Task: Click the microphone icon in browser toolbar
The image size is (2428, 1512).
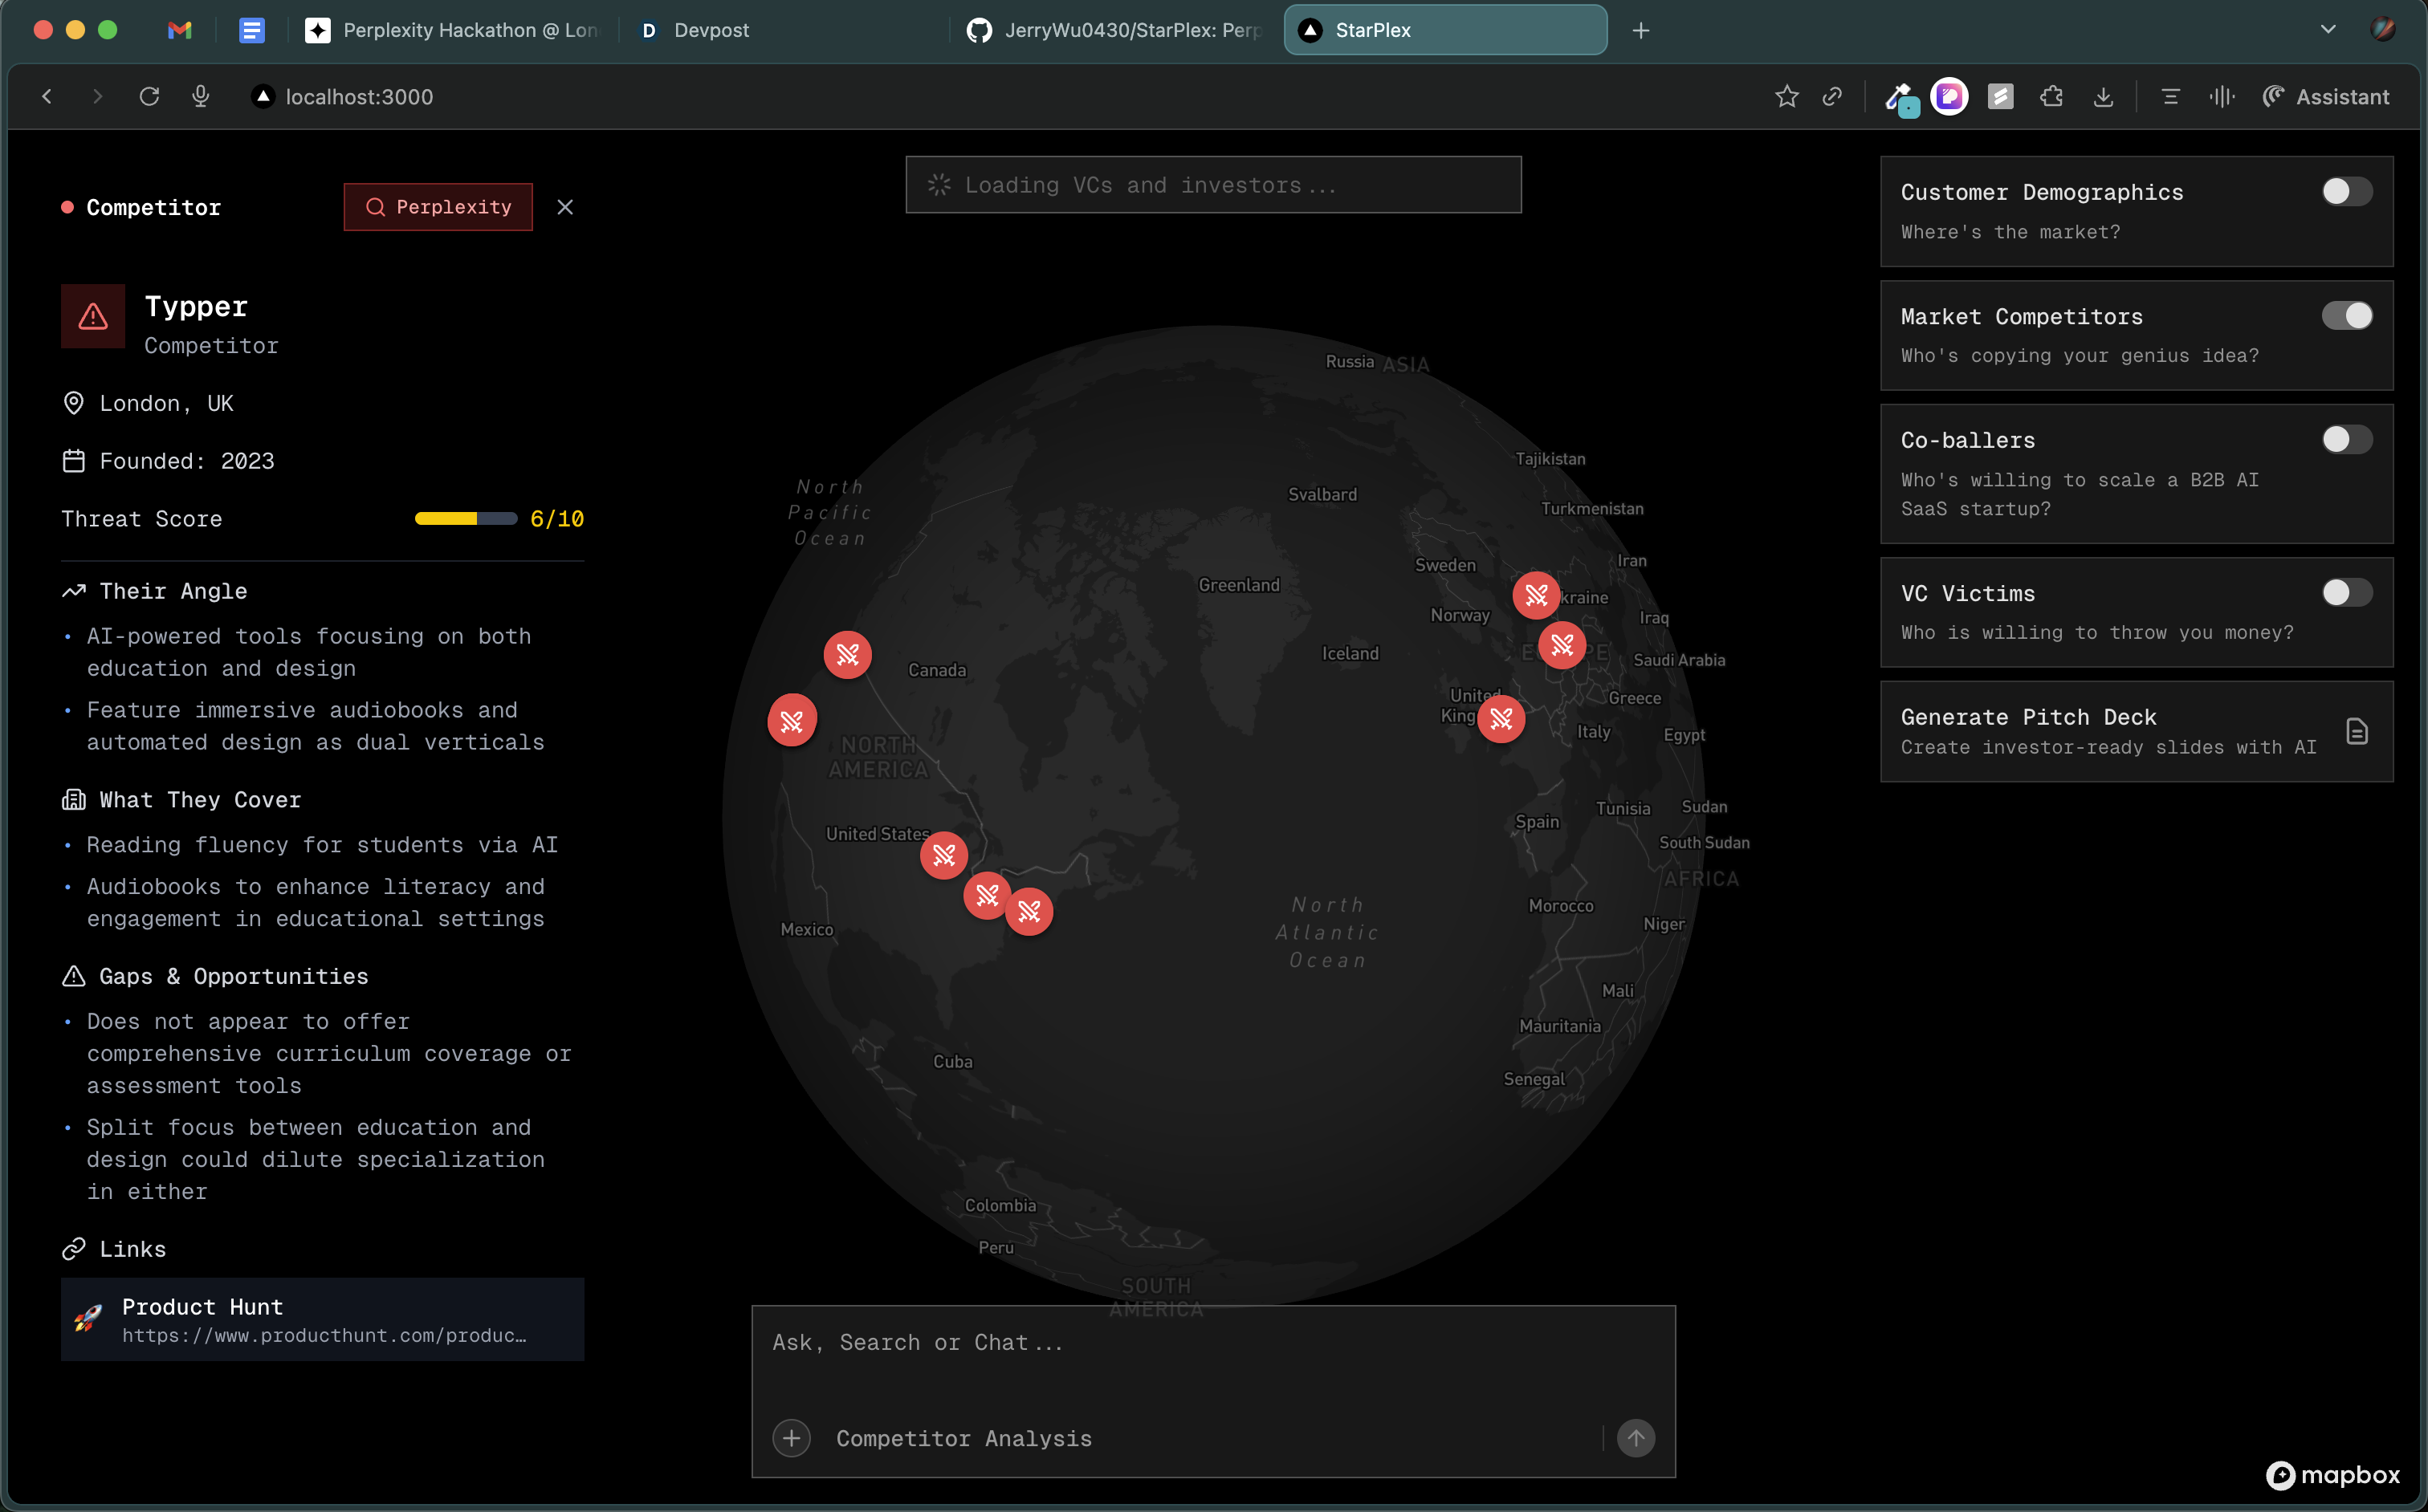Action: point(200,96)
